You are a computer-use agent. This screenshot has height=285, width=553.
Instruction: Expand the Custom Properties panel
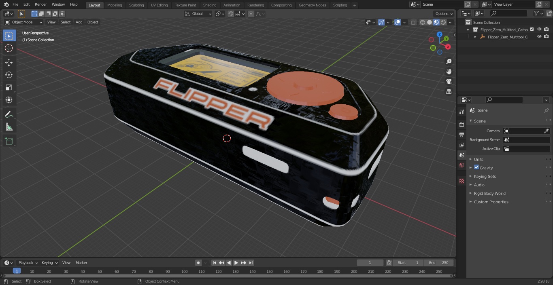(491, 202)
